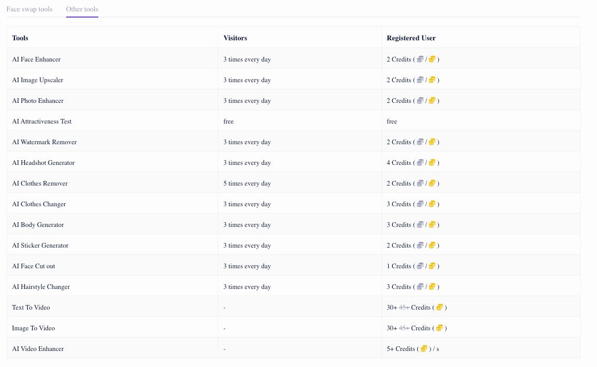Click silver coin icon in AI Face Cut out row
The image size is (597, 367).
pos(420,266)
